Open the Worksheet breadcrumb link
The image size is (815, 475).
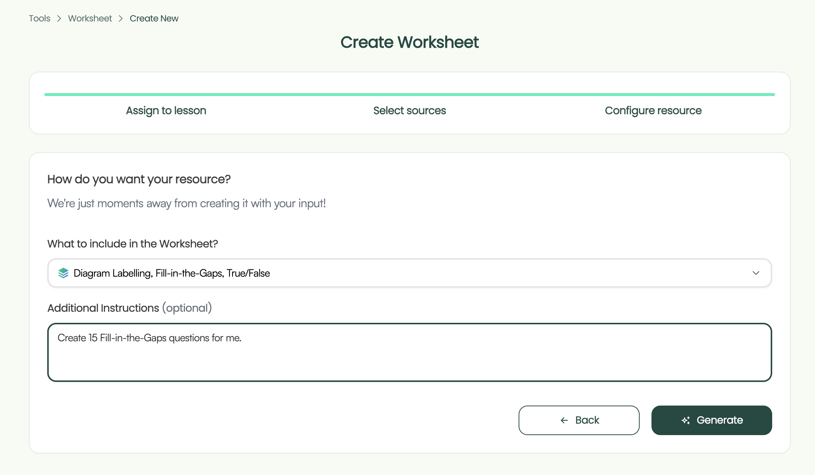point(90,18)
